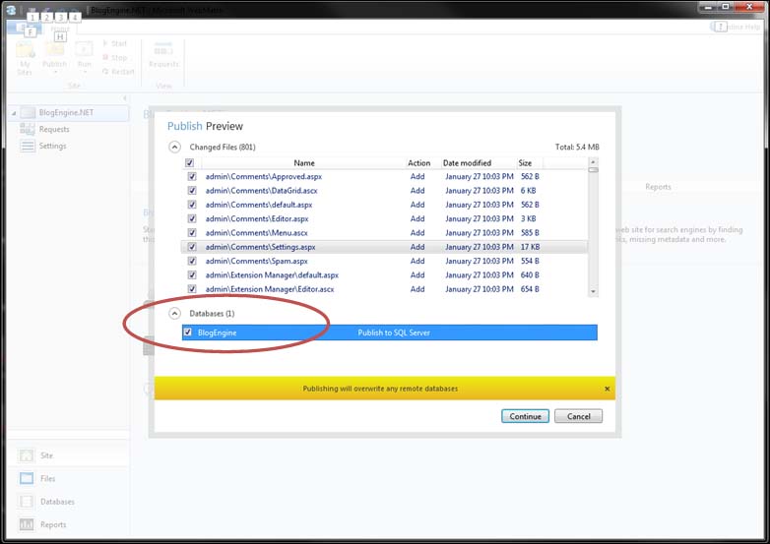Open the Home ribbon tab
The width and height of the screenshot is (770, 544).
[60, 29]
